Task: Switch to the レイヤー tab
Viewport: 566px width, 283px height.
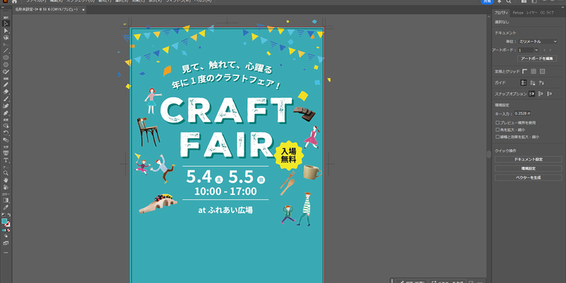Action: coord(532,13)
